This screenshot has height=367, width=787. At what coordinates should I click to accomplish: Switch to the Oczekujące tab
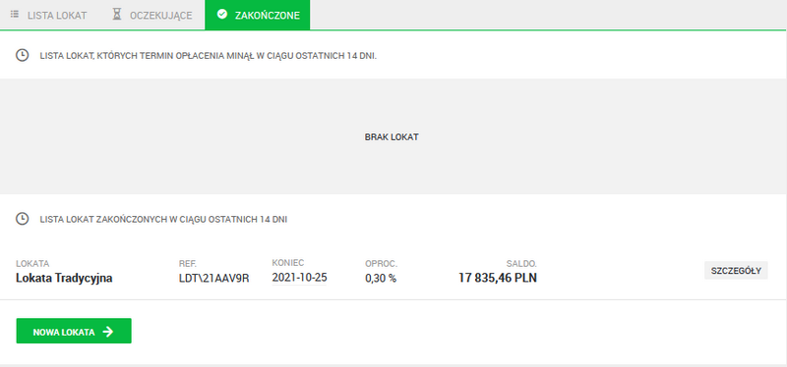(152, 15)
